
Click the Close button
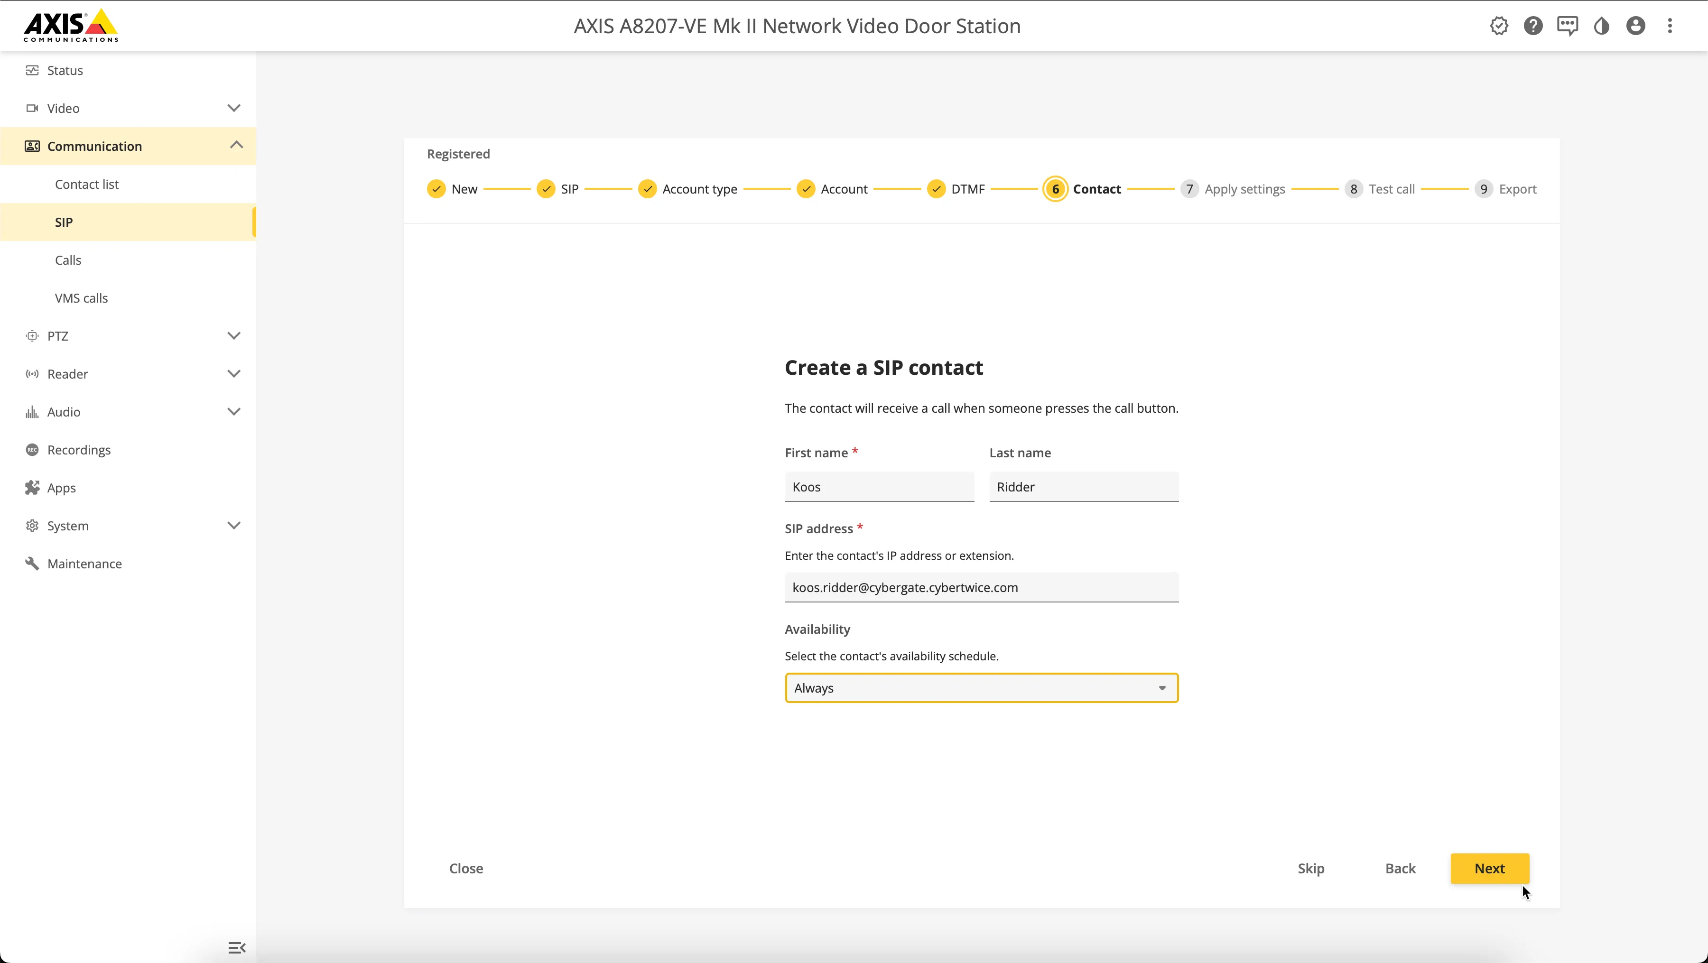click(x=466, y=868)
